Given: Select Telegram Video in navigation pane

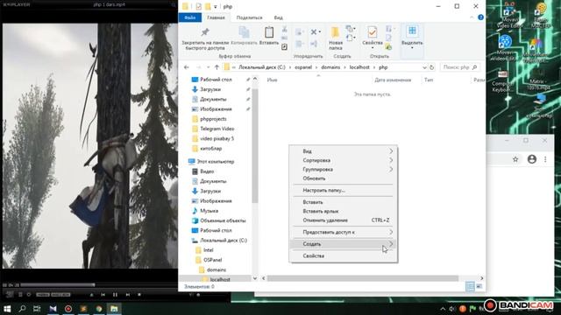Looking at the screenshot, I should pos(217,129).
